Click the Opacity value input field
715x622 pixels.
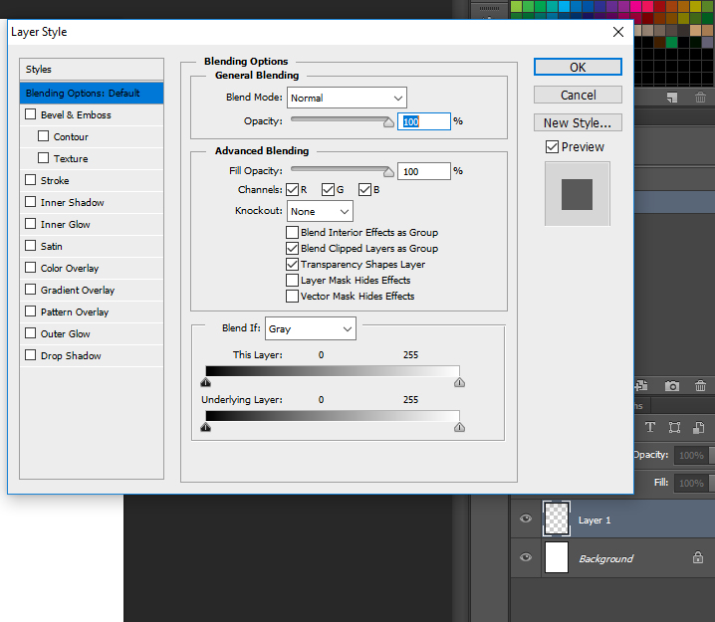(x=424, y=121)
